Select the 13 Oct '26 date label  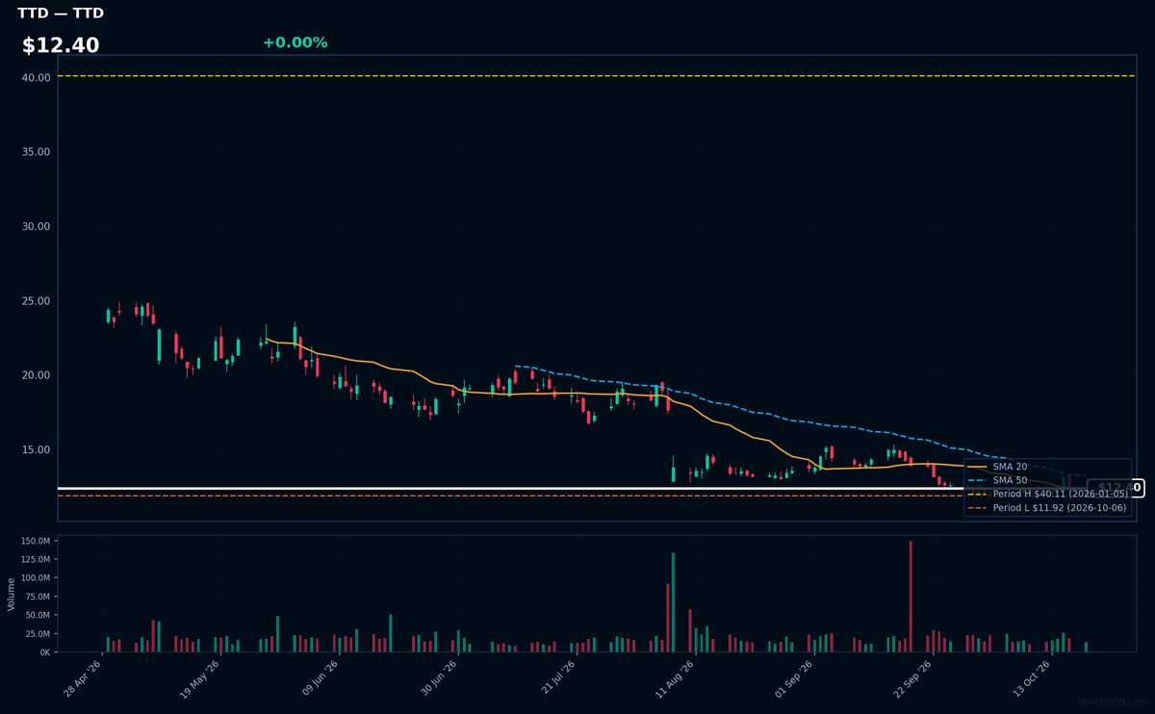[1034, 678]
